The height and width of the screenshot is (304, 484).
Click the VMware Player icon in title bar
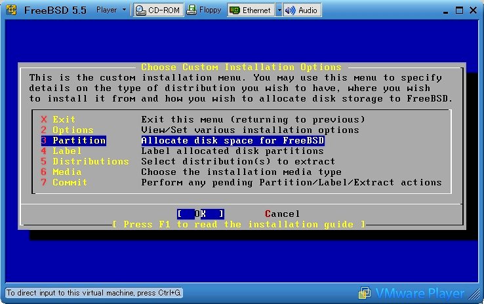coord(10,10)
